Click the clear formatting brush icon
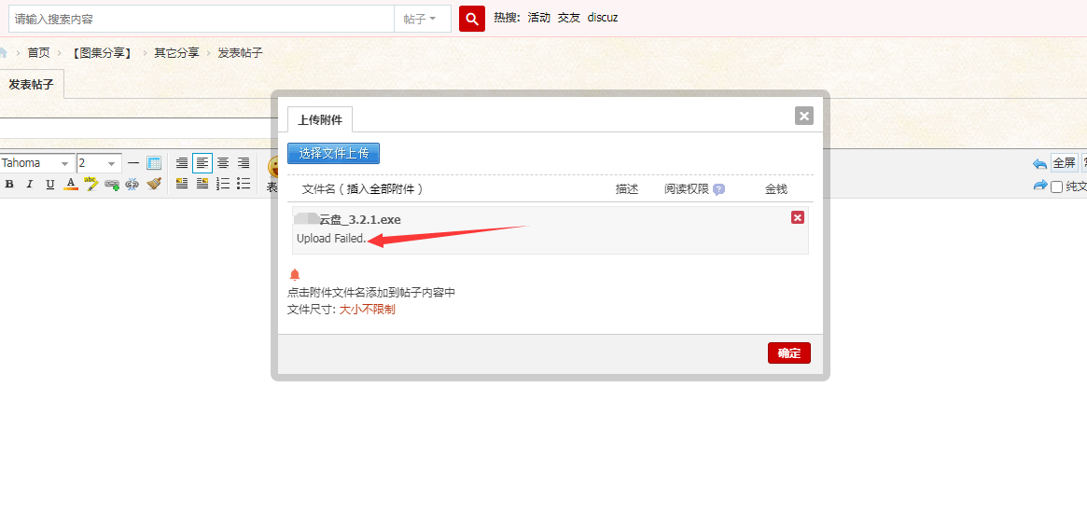Viewport: 1087px width, 525px height. tap(154, 185)
